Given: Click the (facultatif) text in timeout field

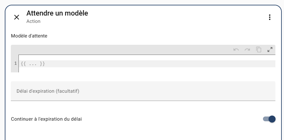Looking at the screenshot, I should [67, 91].
